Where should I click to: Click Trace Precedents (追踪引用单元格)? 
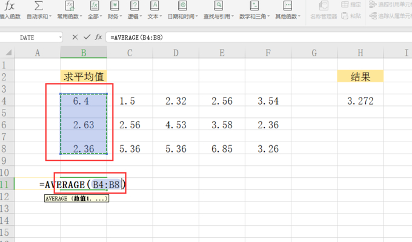pyautogui.click(x=390, y=4)
